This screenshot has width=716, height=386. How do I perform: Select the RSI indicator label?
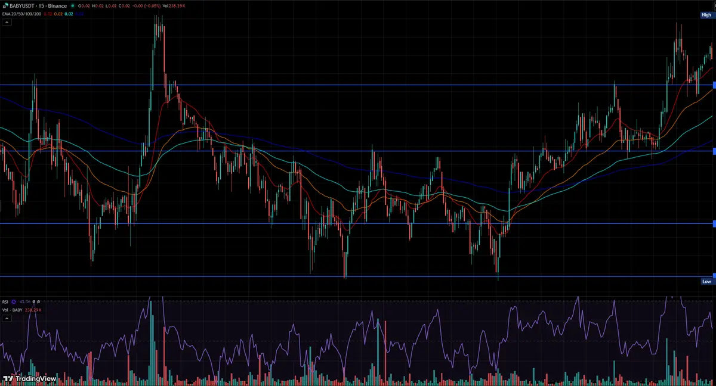(x=5, y=301)
